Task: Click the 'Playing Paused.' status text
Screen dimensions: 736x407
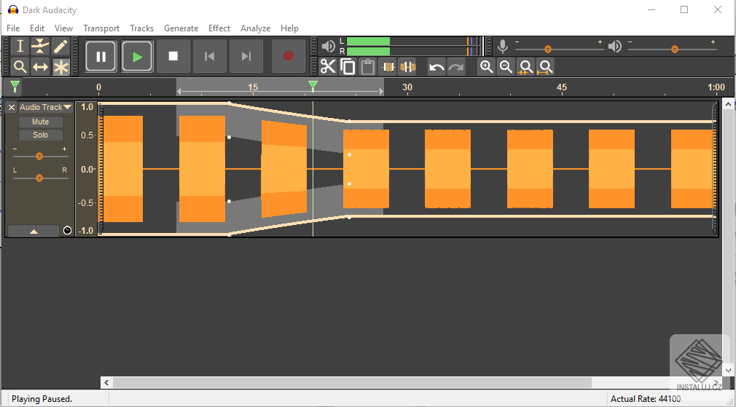Action: tap(42, 399)
